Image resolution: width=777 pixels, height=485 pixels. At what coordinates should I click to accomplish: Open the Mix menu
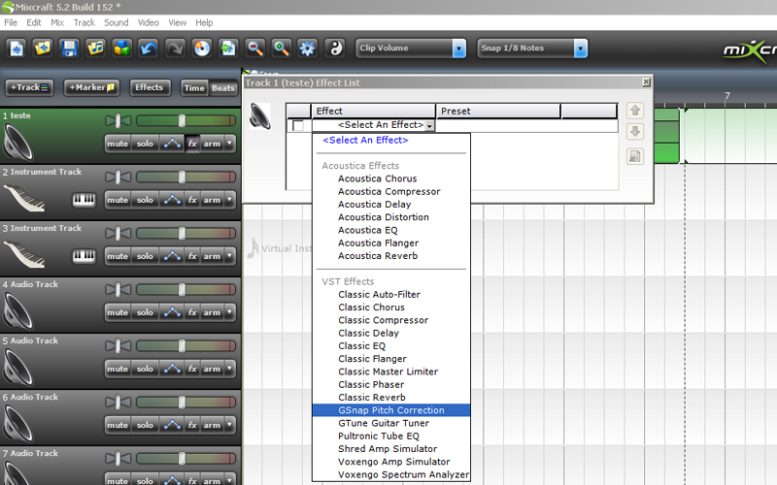click(57, 22)
